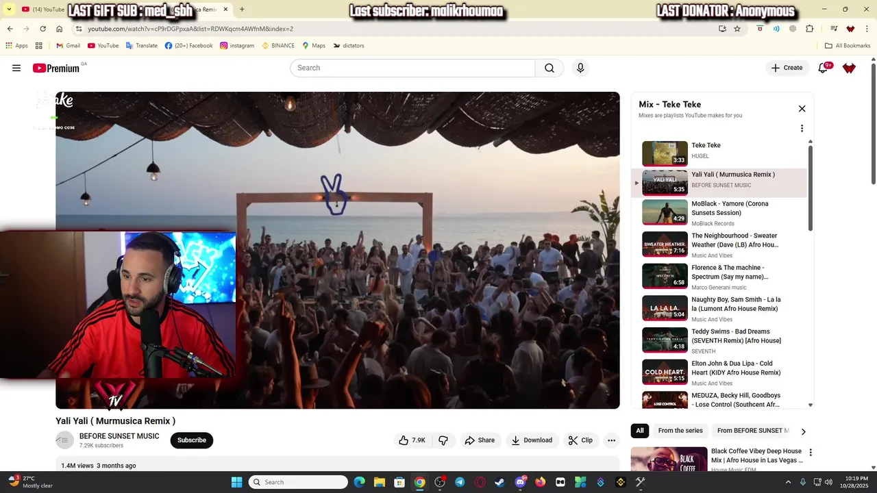The height and width of the screenshot is (493, 877).
Task: Click the page vertical scrollbar
Action: click(873, 123)
